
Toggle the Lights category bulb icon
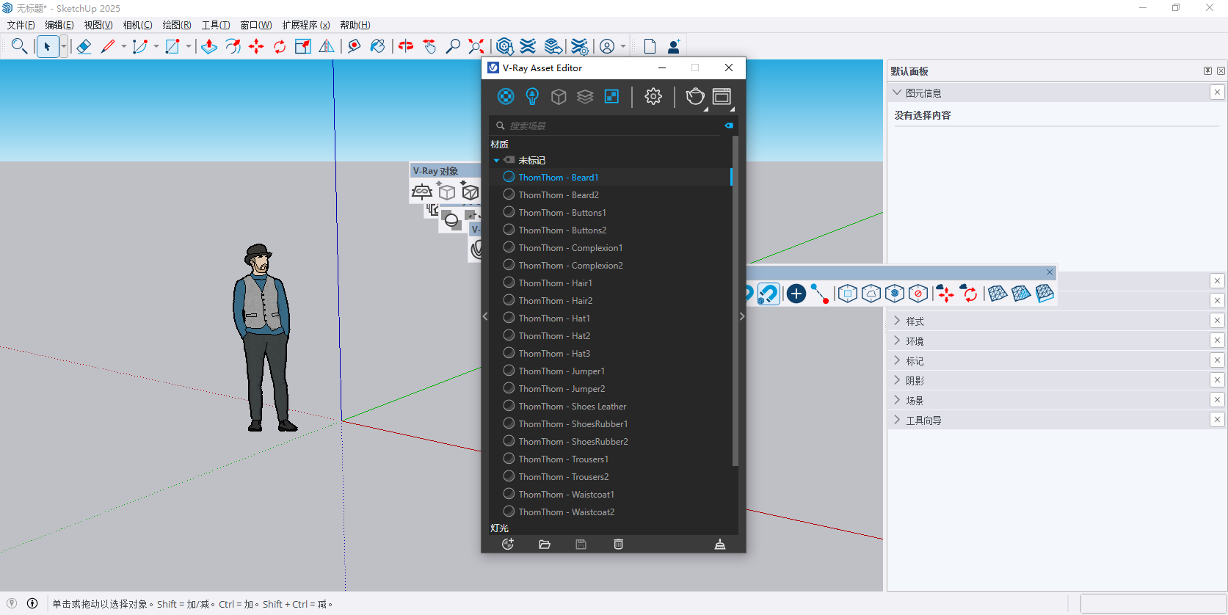tap(532, 96)
